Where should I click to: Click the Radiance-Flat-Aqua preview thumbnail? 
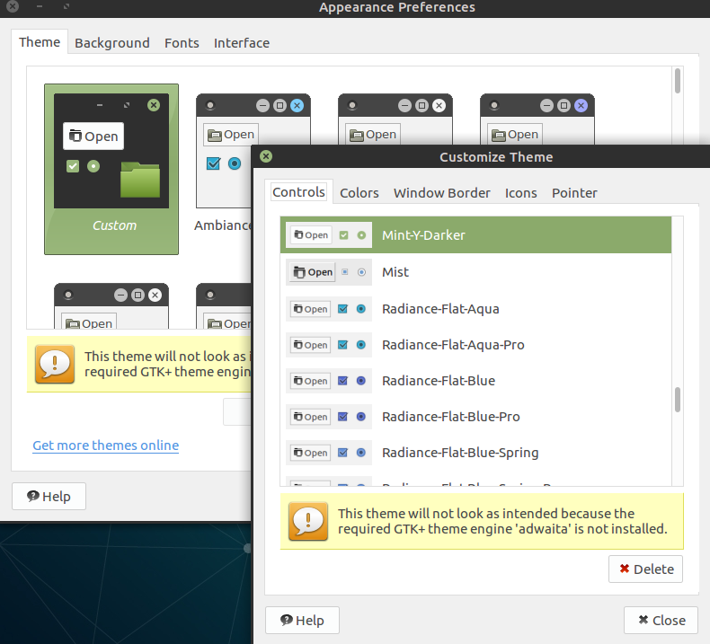(x=329, y=309)
